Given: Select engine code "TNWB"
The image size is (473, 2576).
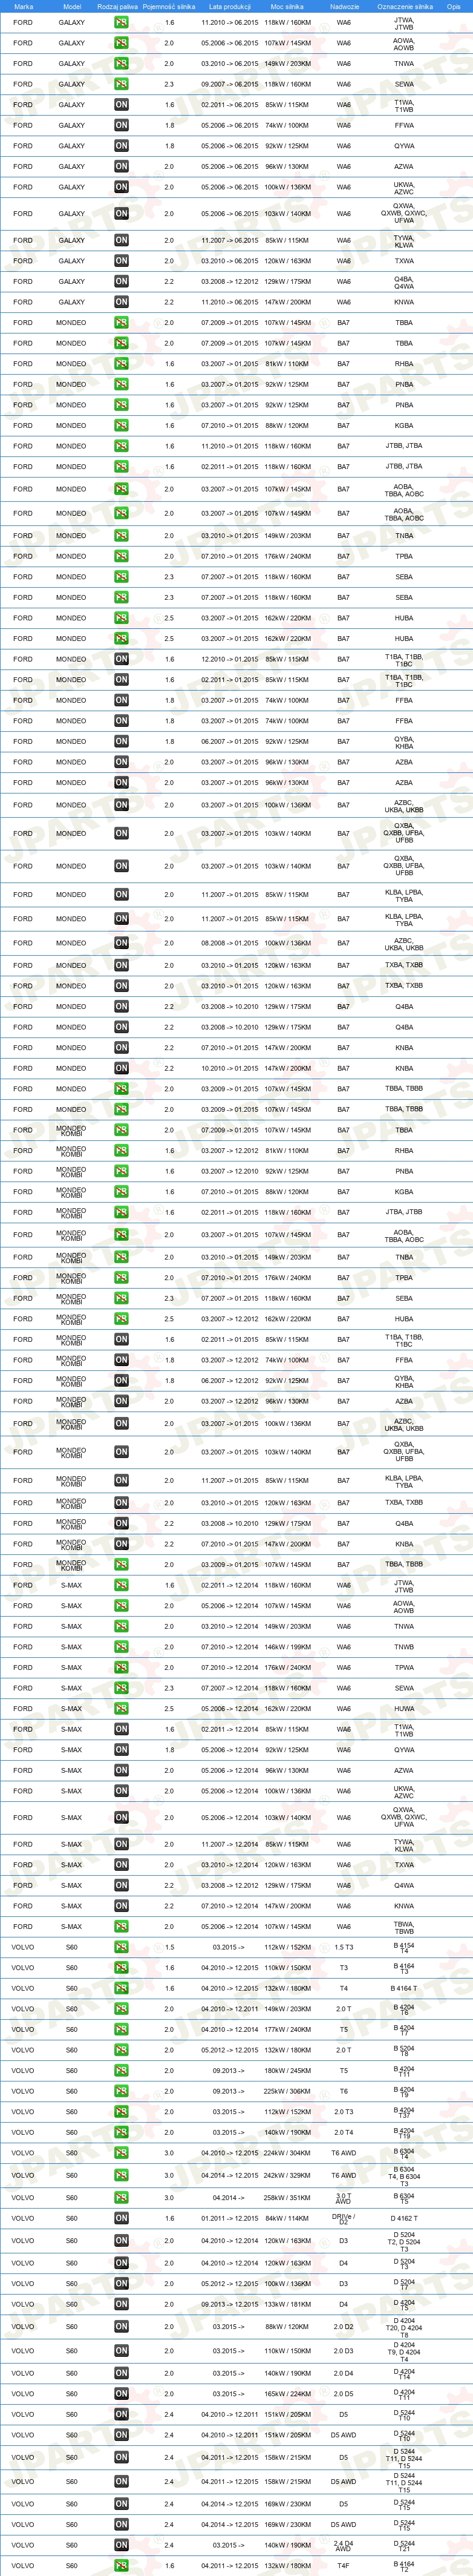Looking at the screenshot, I should pyautogui.click(x=404, y=1646).
